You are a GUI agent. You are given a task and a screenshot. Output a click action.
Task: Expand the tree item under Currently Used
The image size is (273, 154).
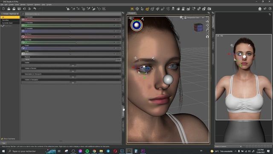click(1, 26)
